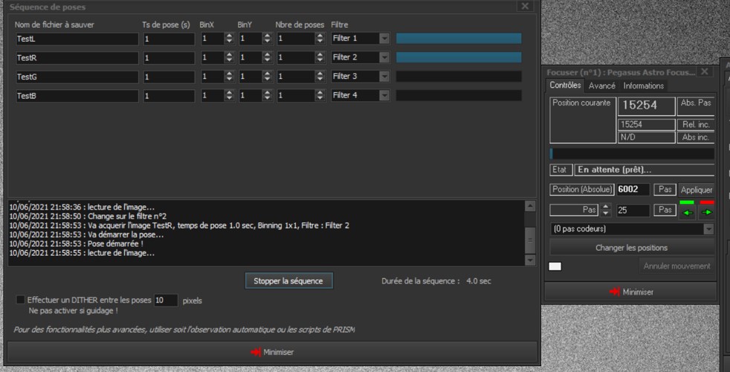This screenshot has width=730, height=372.
Task: Click Stopper la séquence button
Action: pyautogui.click(x=288, y=280)
